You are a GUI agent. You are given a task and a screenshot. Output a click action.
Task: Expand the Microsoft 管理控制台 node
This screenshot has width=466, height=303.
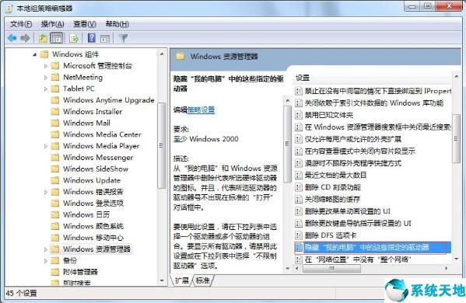[45, 66]
